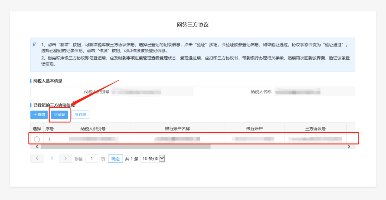
Task: Click the horizontal scrollbar left arrow
Action: 37,147
